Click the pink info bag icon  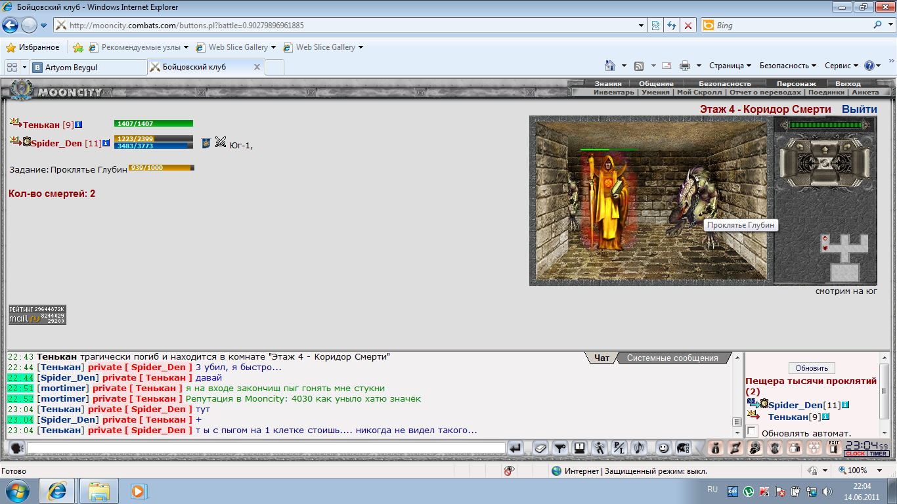716,448
